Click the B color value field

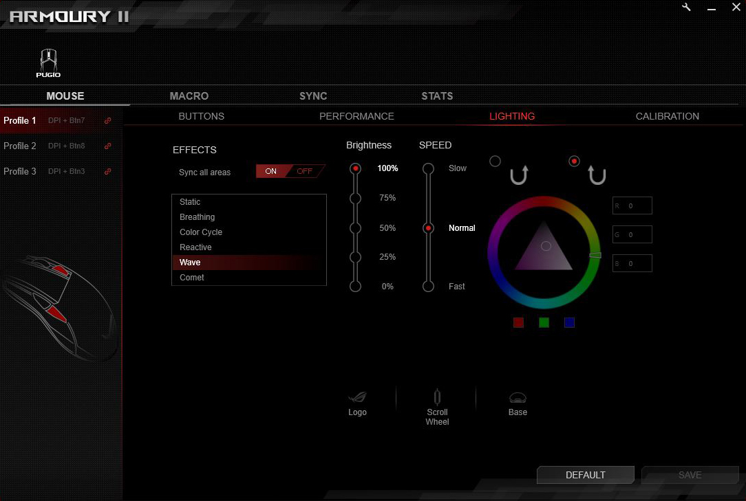pyautogui.click(x=632, y=263)
